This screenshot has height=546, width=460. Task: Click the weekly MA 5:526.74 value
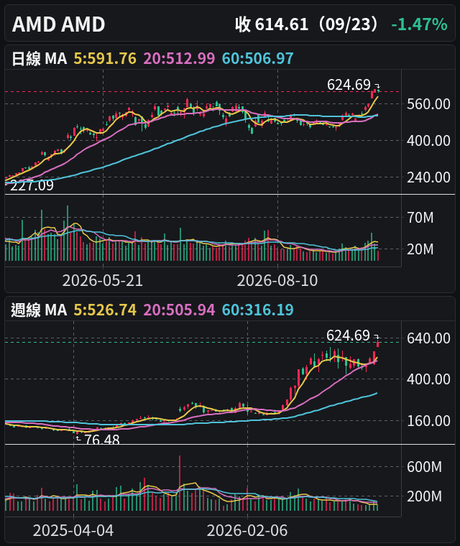pyautogui.click(x=105, y=310)
